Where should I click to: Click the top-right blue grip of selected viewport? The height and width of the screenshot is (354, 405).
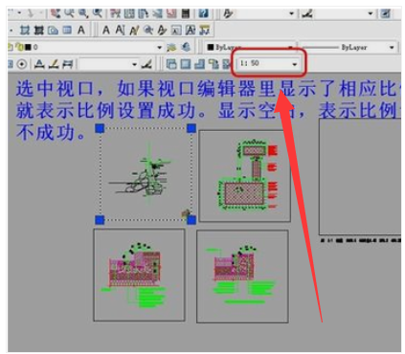tap(191, 128)
